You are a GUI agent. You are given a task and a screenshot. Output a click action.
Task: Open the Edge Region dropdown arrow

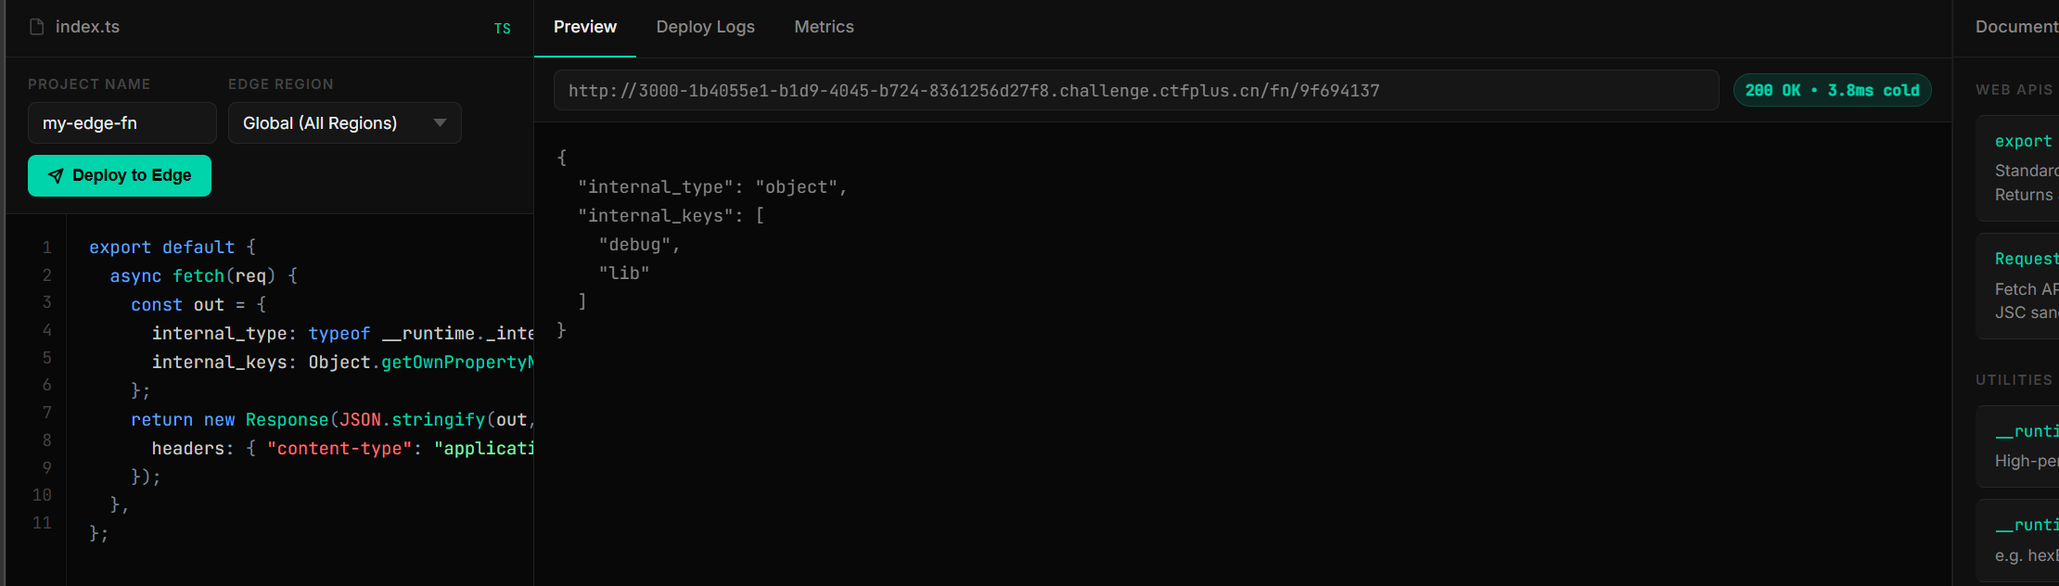pyautogui.click(x=440, y=123)
